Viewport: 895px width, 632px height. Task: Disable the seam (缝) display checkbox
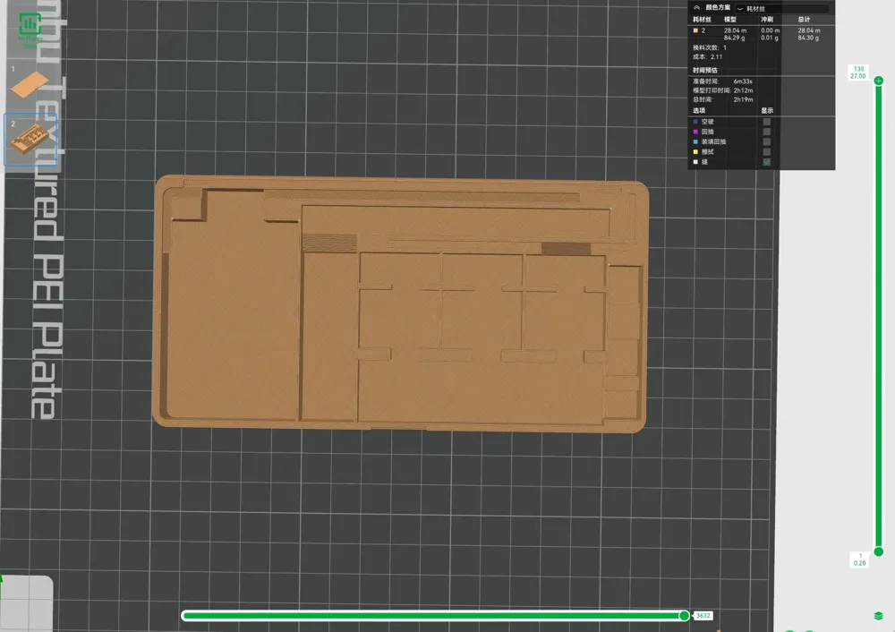click(x=766, y=162)
